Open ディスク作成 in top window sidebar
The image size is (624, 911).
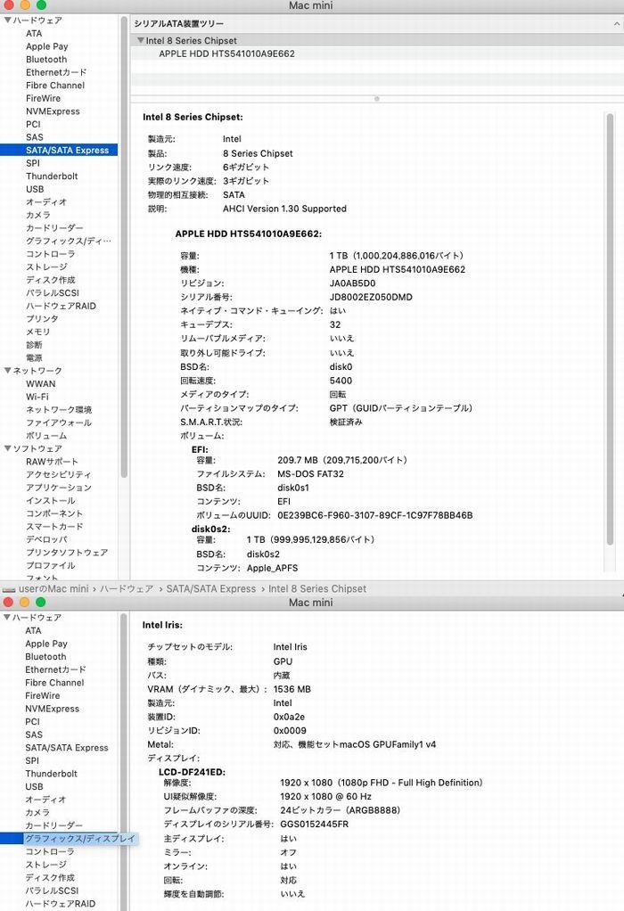51,280
